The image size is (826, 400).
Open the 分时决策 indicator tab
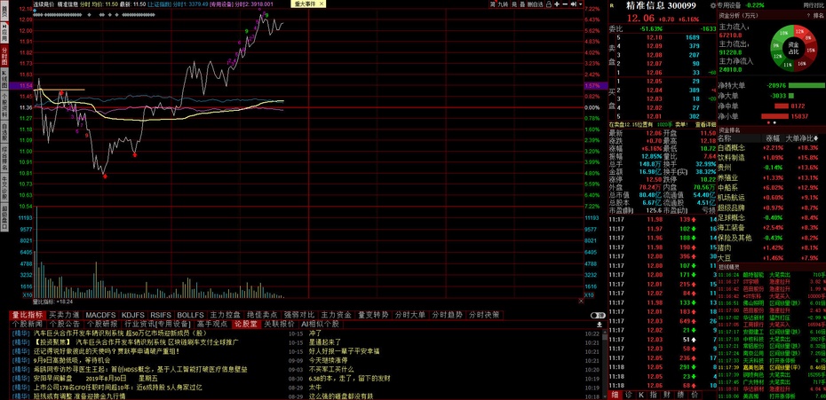484,315
